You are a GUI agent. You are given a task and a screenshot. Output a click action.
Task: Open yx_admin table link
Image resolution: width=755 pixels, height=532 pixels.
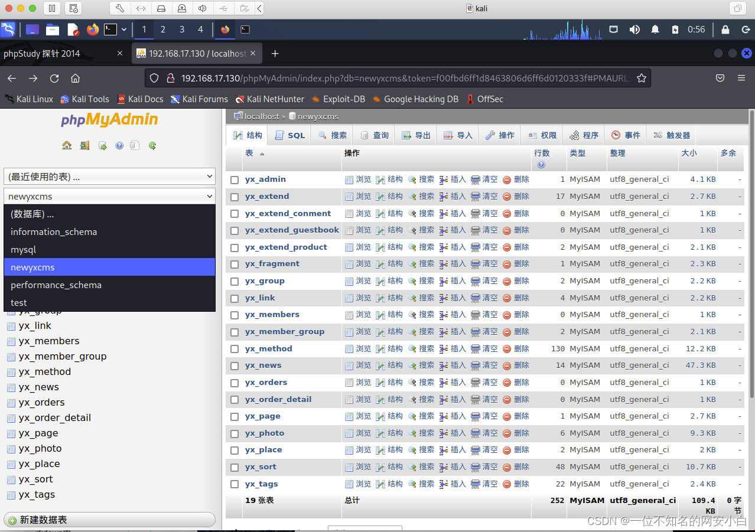pos(265,179)
